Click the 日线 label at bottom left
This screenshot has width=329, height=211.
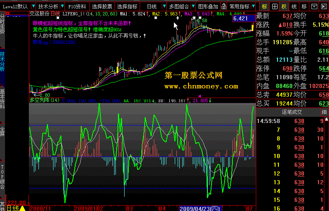tap(13, 208)
